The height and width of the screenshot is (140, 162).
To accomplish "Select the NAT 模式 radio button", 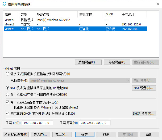I will pos(7,88).
